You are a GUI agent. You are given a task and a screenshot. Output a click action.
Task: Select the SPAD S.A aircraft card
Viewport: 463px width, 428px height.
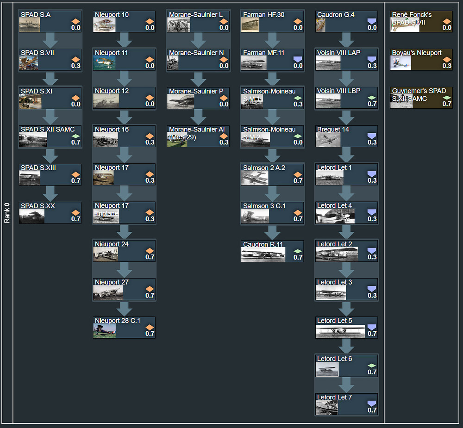click(x=50, y=22)
